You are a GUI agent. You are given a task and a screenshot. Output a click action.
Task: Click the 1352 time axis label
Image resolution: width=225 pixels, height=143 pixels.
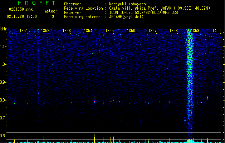tap(45, 31)
